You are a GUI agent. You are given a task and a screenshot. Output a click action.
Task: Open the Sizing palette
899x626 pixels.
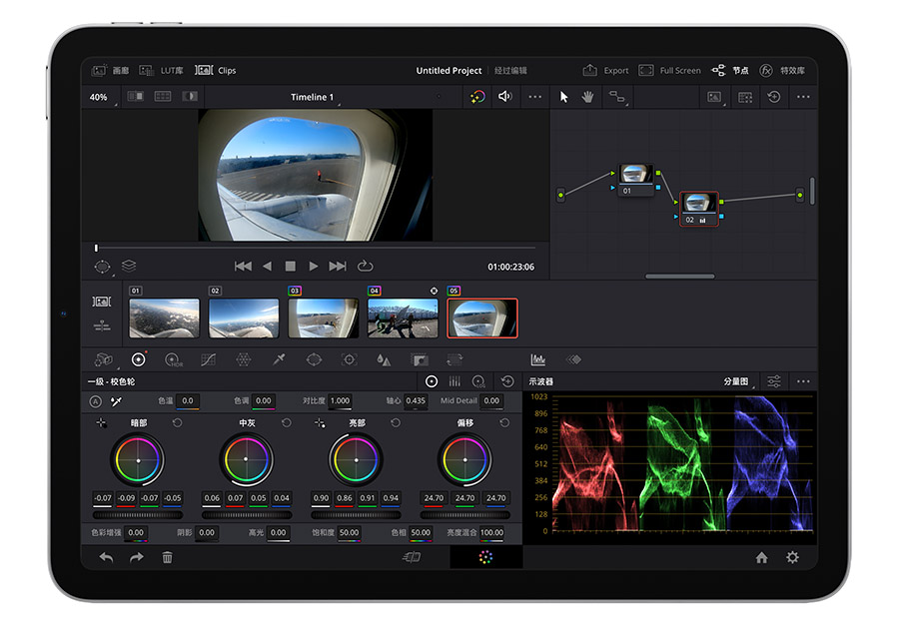click(454, 360)
